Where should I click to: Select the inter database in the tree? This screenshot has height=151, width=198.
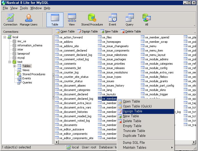(x=20, y=49)
